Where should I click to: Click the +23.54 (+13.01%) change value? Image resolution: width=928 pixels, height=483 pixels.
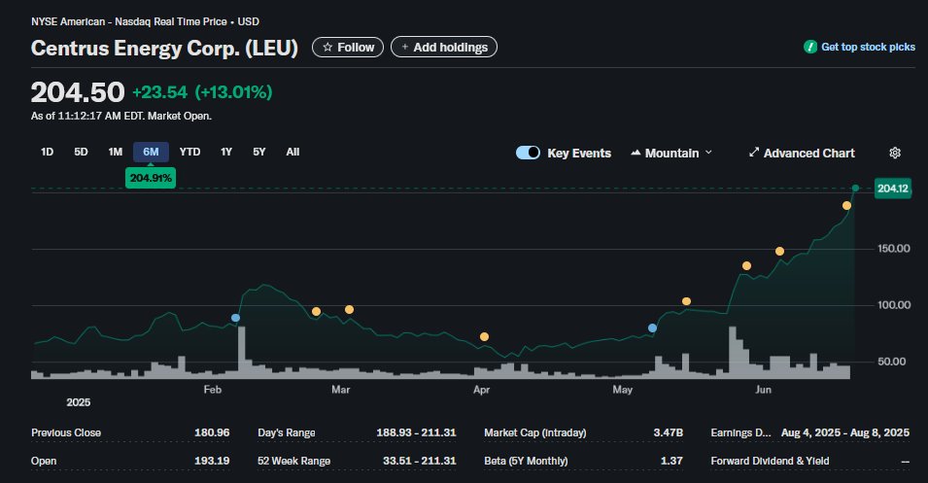pyautogui.click(x=202, y=92)
